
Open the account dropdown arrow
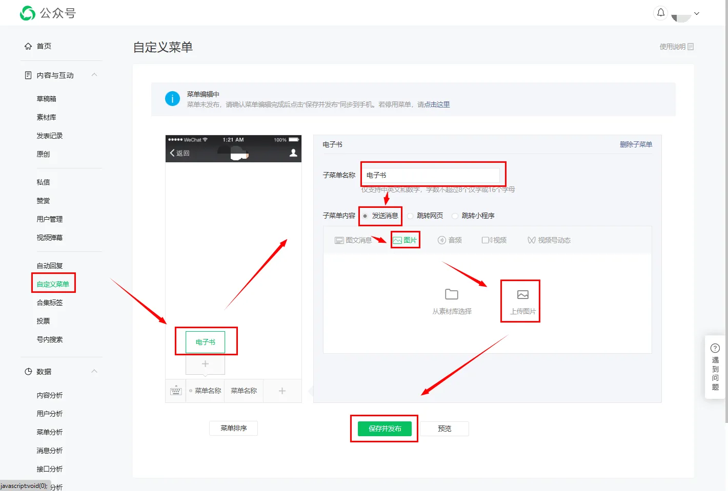tap(697, 13)
